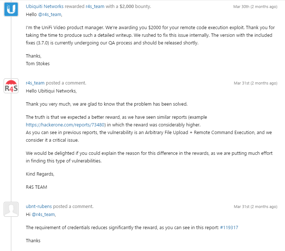Click the 'Hello Ubitiqui Networks,' greeting
Image resolution: width=285 pixels, height=251 pixels.
[x=51, y=91]
